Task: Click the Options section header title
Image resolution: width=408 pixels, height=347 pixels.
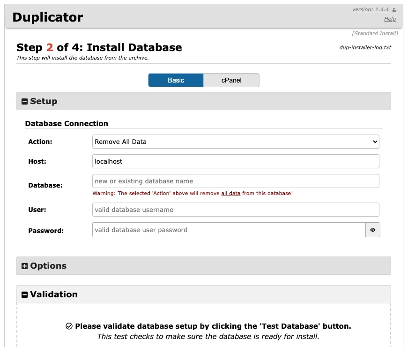Action: point(48,266)
